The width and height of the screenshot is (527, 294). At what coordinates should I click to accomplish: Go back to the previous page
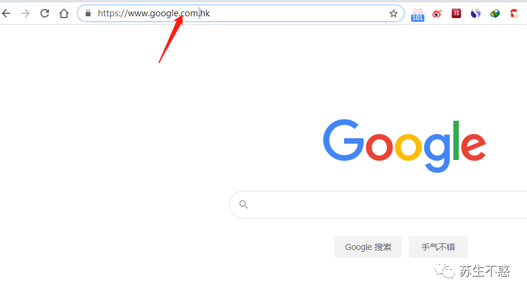tap(6, 13)
